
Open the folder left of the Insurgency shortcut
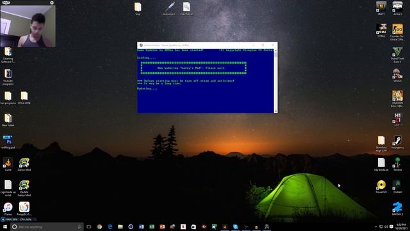[x=381, y=144]
